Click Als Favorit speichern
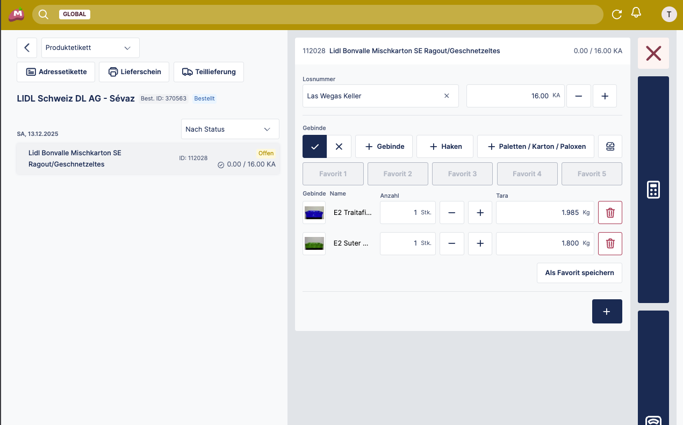The width and height of the screenshot is (683, 425). 579,273
